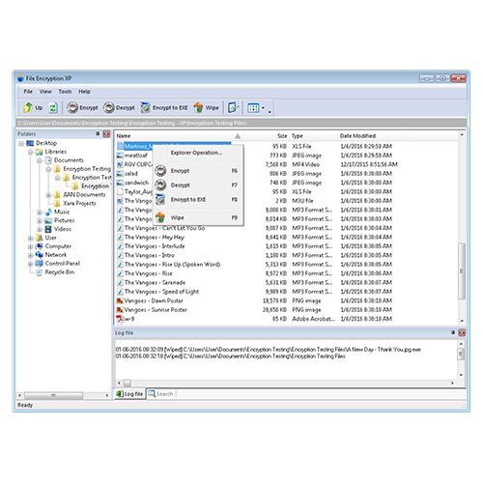Open the Tools menu
The image size is (483, 483).
tap(65, 92)
